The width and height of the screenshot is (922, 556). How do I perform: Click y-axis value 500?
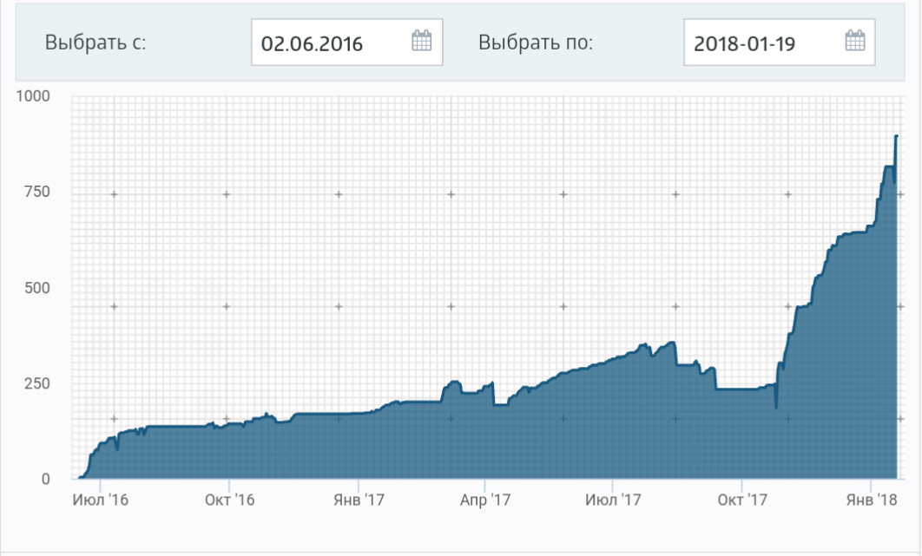point(37,288)
